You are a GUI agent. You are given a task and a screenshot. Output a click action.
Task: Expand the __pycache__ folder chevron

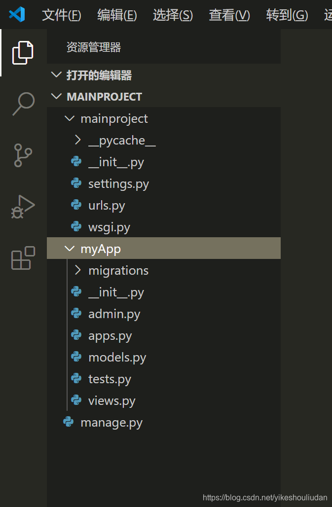click(x=77, y=140)
